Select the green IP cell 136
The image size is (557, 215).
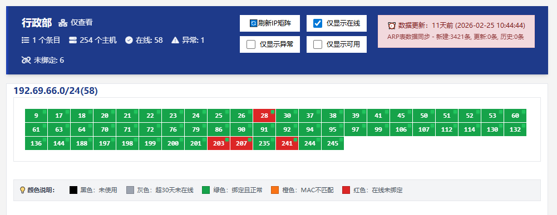[36, 143]
